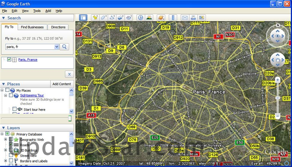Image resolution: width=292 pixels, height=167 pixels.
Task: Collapse the Search panel triangle
Action: point(3,18)
